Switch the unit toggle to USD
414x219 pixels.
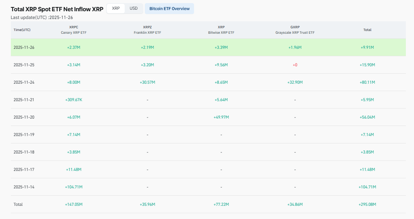133,9
